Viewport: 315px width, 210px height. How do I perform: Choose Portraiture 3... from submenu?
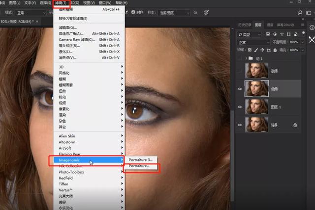tap(141, 160)
